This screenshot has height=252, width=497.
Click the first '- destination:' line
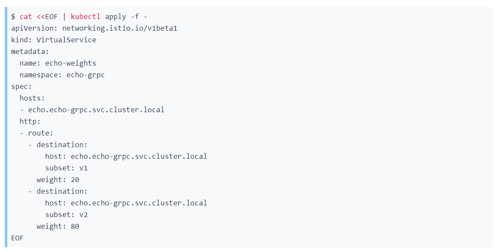58,145
